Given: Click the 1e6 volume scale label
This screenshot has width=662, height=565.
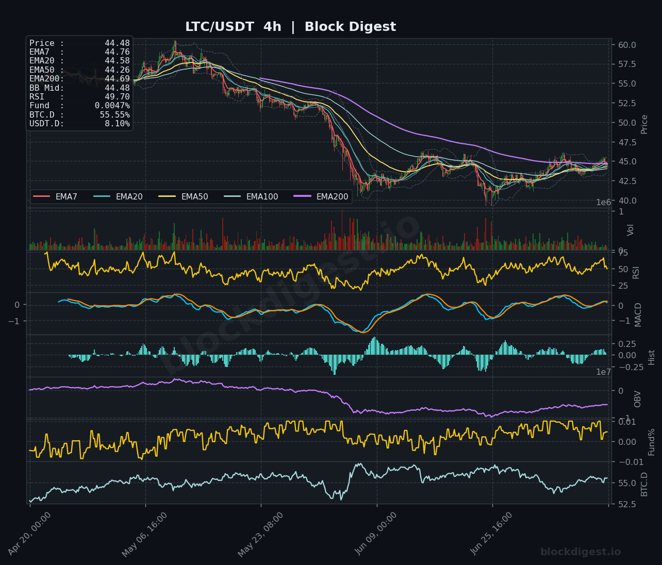Looking at the screenshot, I should (x=604, y=203).
